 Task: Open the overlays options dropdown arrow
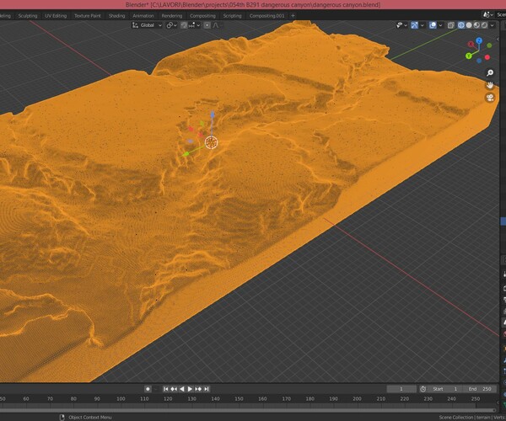click(440, 25)
